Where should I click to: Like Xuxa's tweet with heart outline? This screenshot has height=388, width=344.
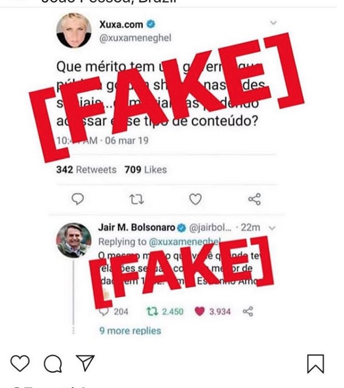click(195, 199)
